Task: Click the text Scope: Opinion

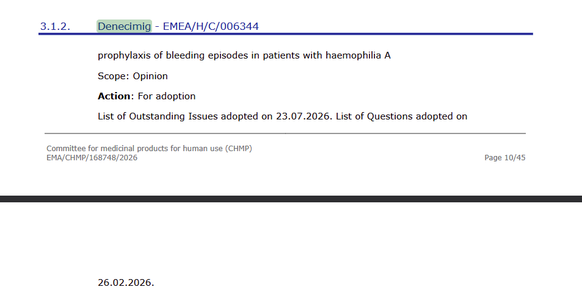Action: (133, 76)
